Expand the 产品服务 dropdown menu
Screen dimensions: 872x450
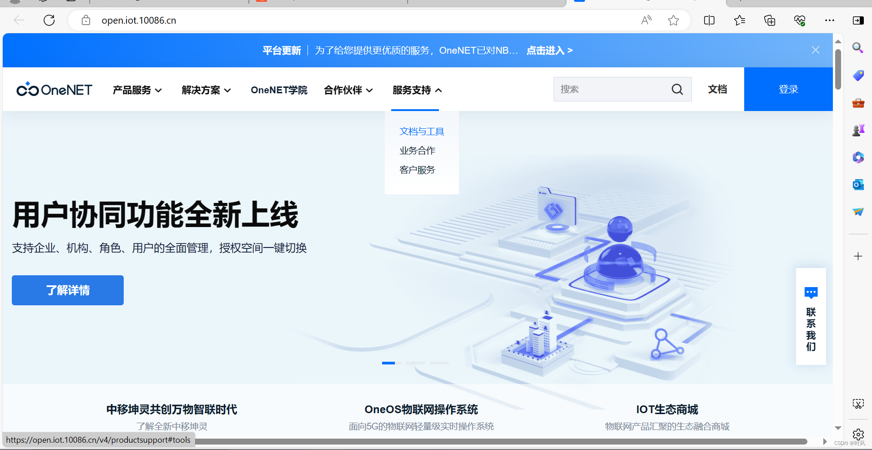pyautogui.click(x=137, y=90)
